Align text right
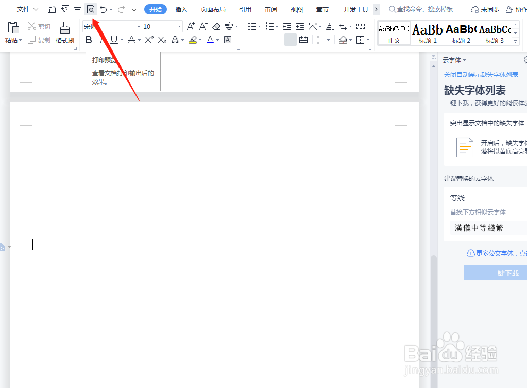Viewport: 527px width, 388px height. (278, 40)
